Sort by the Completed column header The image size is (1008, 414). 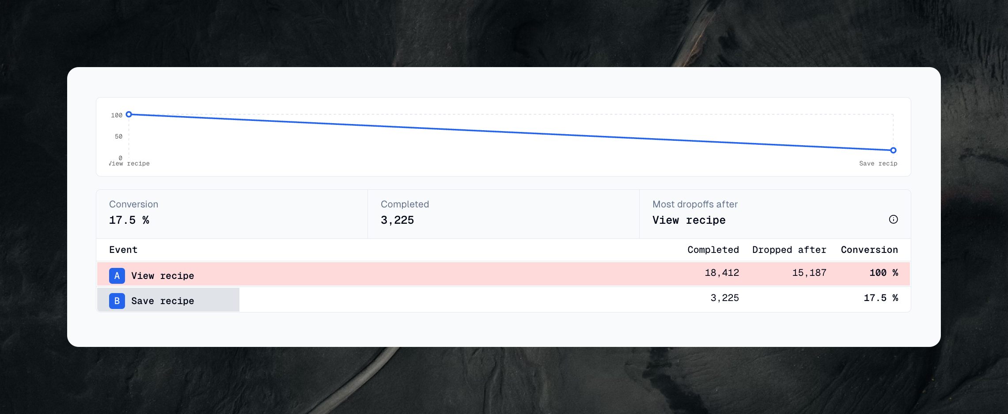click(713, 250)
